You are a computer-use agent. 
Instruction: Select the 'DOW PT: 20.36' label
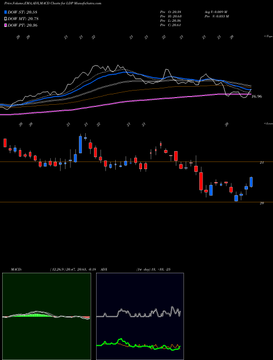(22, 25)
